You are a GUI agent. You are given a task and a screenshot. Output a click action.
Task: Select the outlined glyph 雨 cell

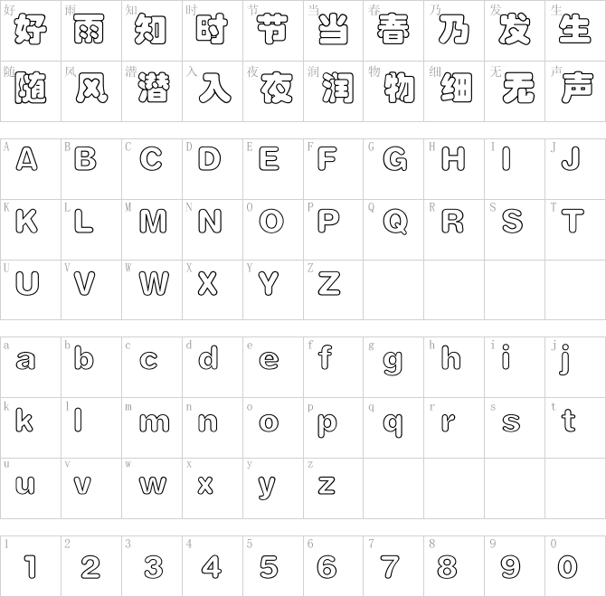pyautogui.click(x=91, y=30)
